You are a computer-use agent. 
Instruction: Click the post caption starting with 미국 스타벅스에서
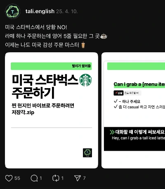[x=56, y=36]
